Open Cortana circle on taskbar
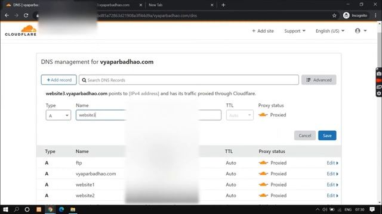The image size is (382, 214). 27,209
